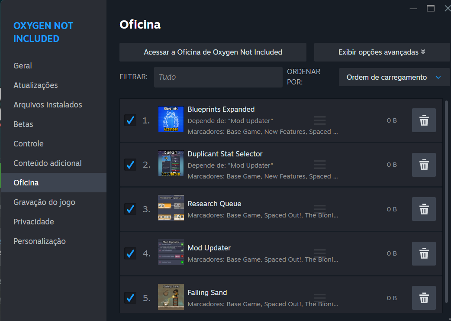Click the Duplicant Stat Selector title

[x=225, y=154]
